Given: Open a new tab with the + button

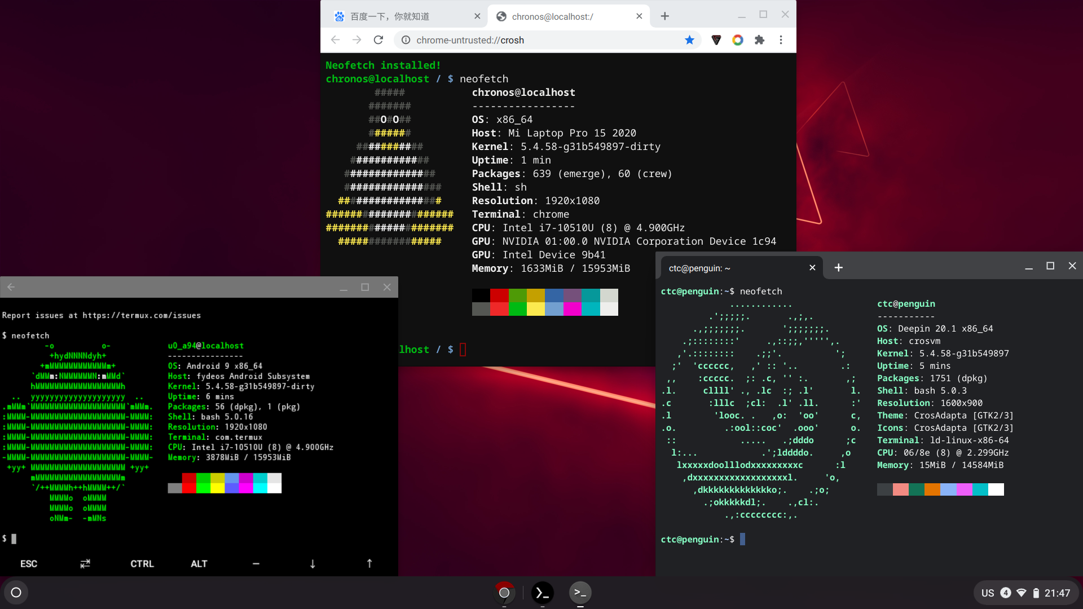Looking at the screenshot, I should pos(664,16).
